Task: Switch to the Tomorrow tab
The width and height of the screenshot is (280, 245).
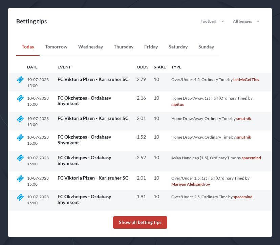Action: pyautogui.click(x=56, y=47)
